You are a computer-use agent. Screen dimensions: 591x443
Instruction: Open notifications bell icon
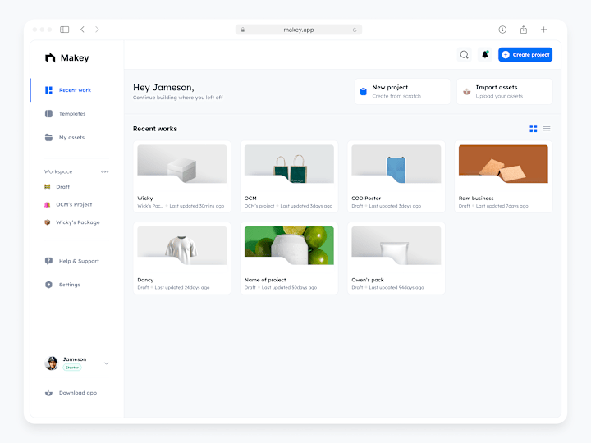(485, 55)
